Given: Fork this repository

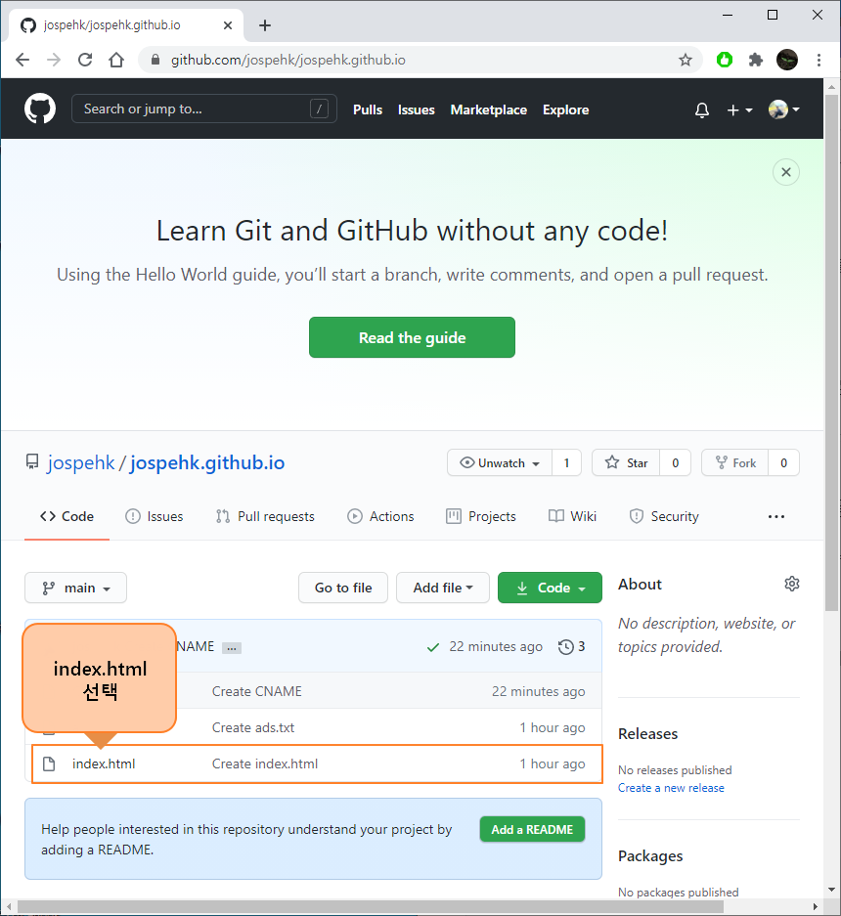Looking at the screenshot, I should [x=735, y=462].
